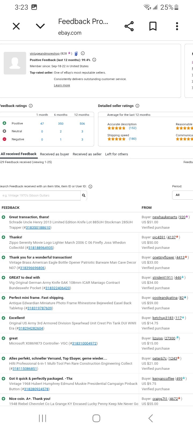
Task: Open buyer craigs7t1 profile
Action: click(x=160, y=399)
